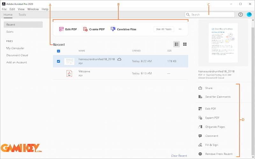Screen dimensions: 255x159
Task: Click the Organize Pages label
Action: coord(215,127)
